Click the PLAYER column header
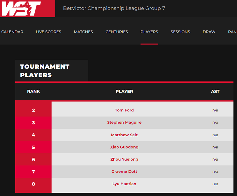This screenshot has height=196, width=237. 124,92
